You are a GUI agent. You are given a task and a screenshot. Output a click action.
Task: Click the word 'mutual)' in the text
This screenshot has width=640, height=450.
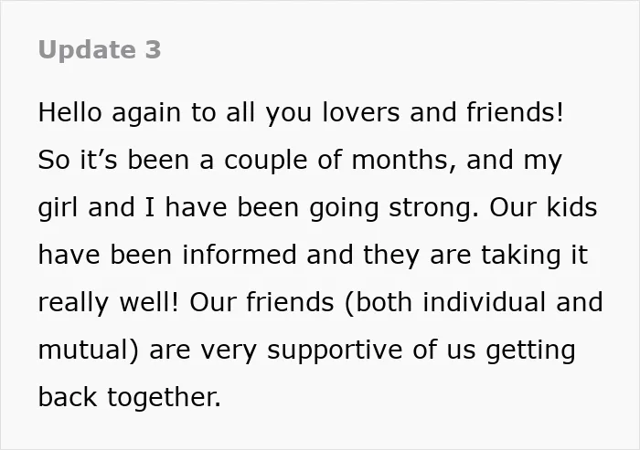point(89,351)
